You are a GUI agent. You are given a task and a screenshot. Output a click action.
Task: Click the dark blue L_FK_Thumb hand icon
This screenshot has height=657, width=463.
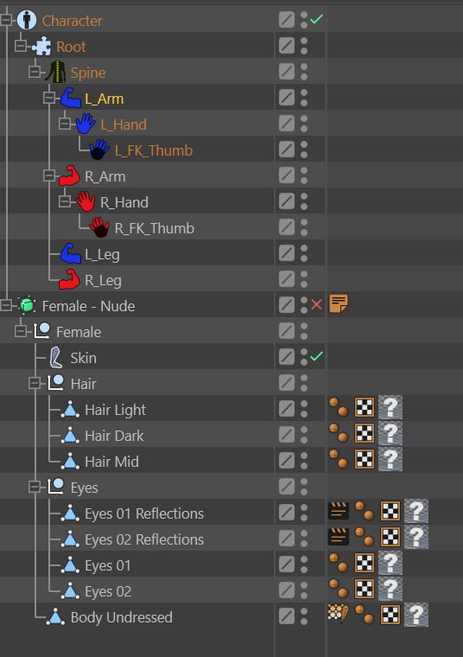[99, 150]
